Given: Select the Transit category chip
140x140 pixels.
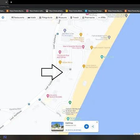Looking at the screenshot, I should [x=74, y=18].
